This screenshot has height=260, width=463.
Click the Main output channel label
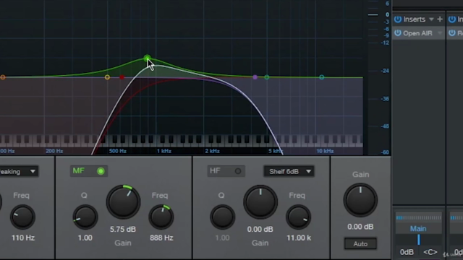(x=418, y=228)
